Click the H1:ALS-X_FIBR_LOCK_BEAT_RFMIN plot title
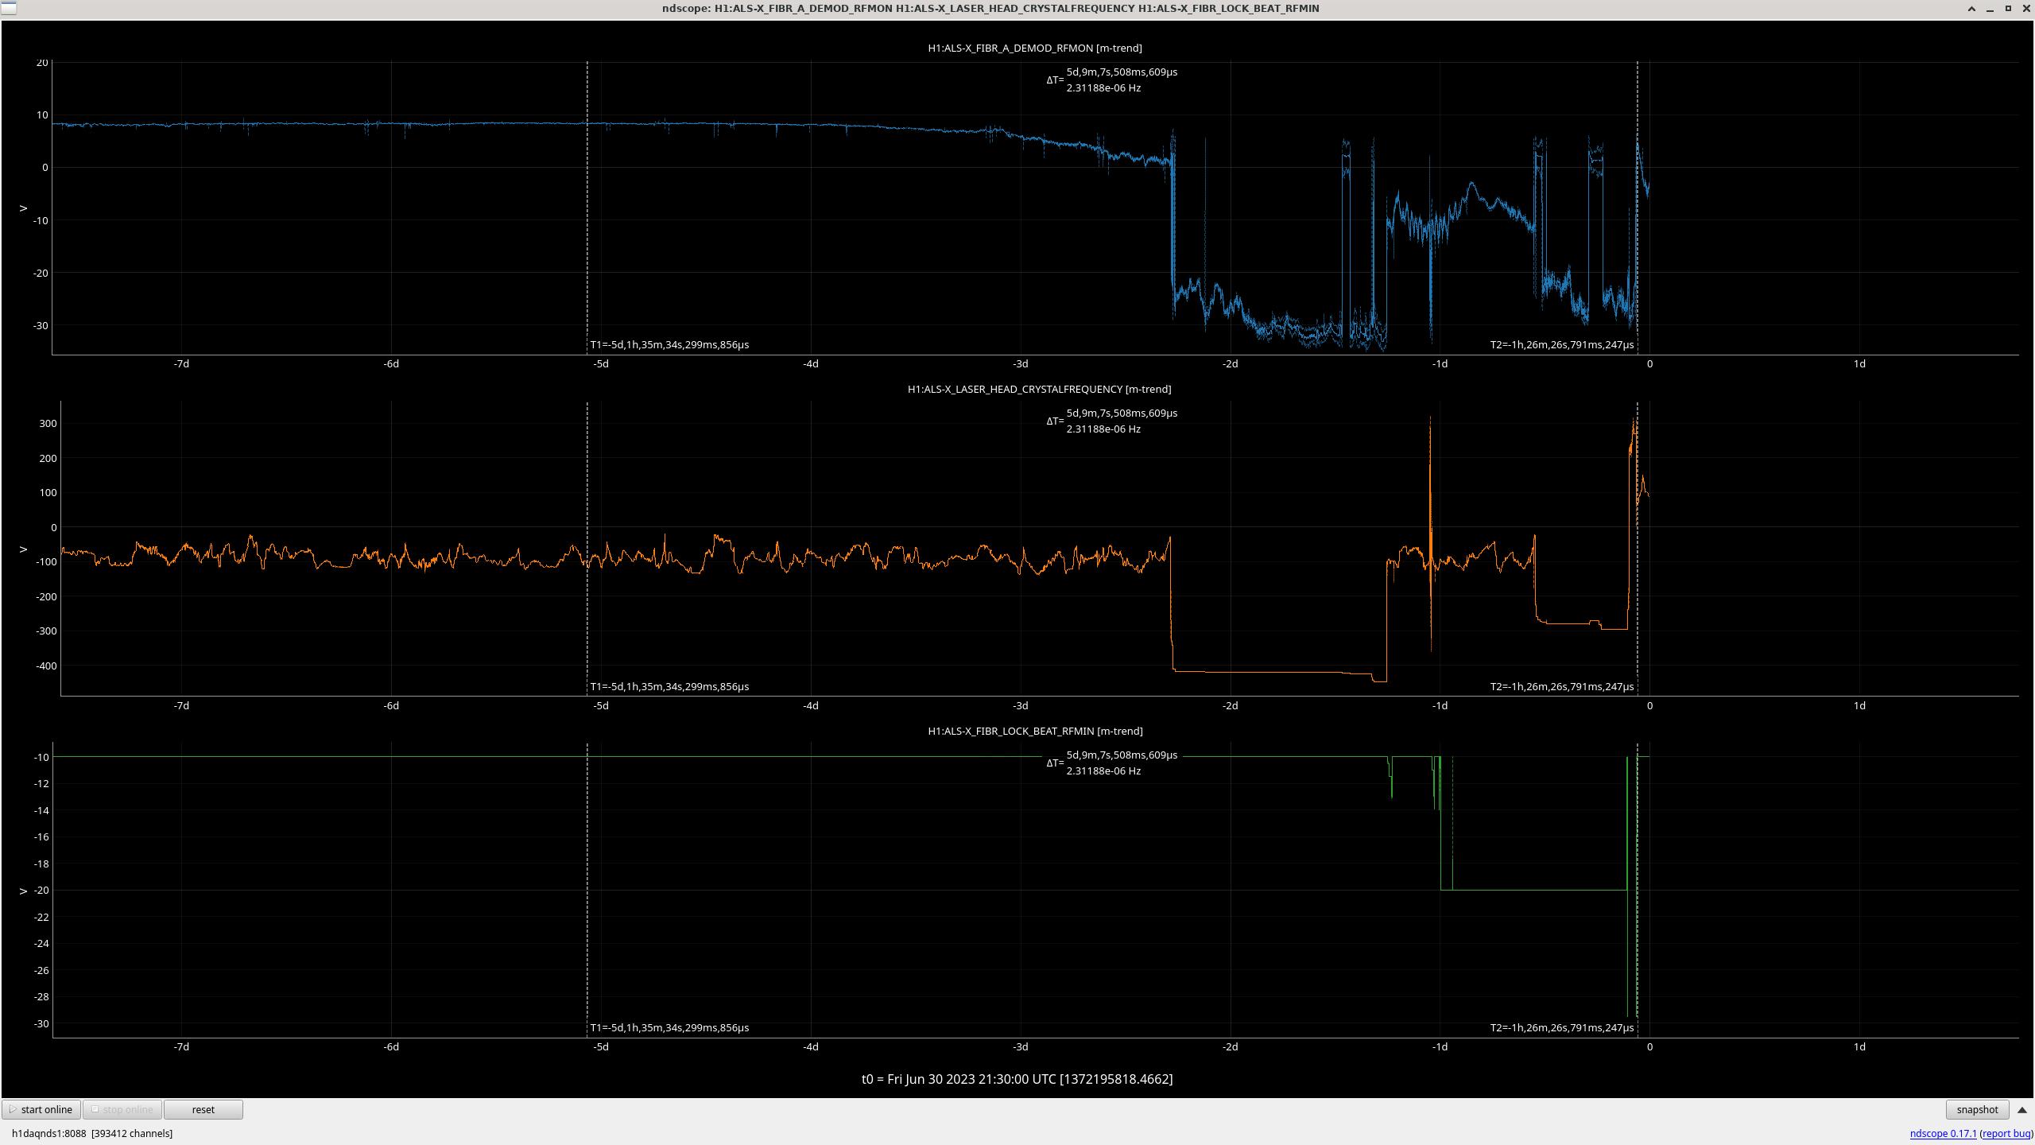This screenshot has height=1145, width=2035. [x=1034, y=731]
